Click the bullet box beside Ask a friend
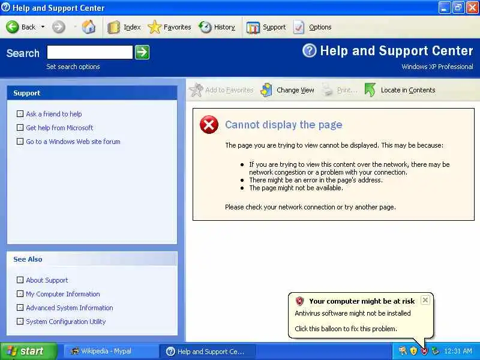Screen dimensions: 480x360 (20, 114)
